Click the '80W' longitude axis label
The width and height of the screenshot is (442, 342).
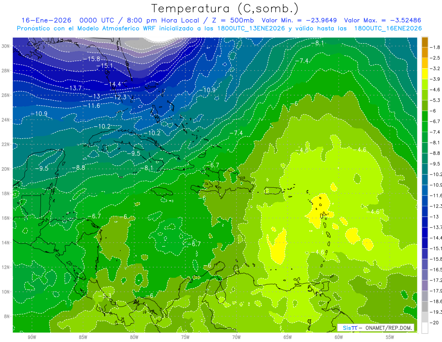coord(134,337)
